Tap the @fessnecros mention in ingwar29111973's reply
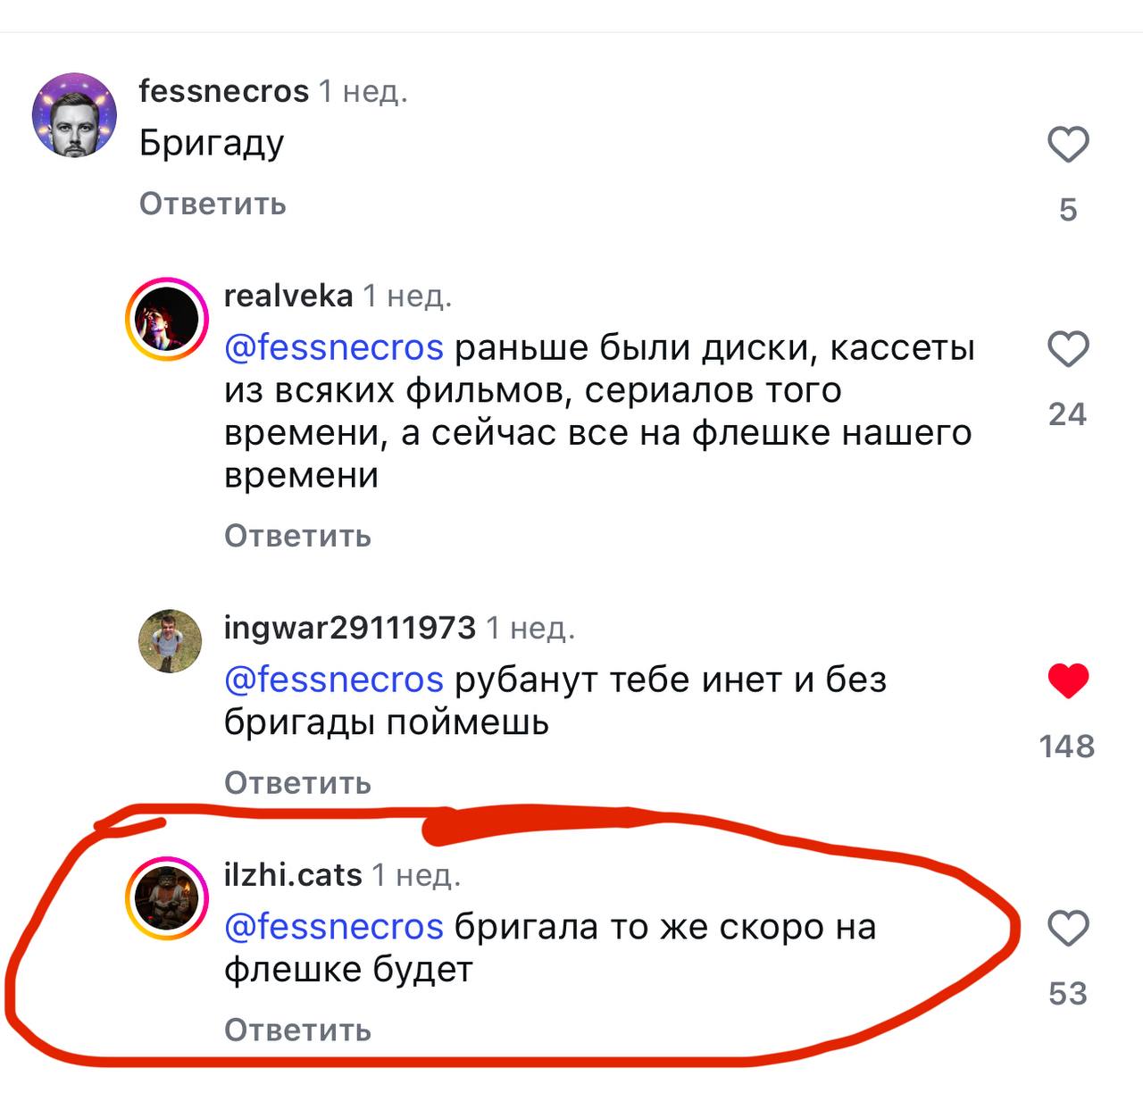The width and height of the screenshot is (1143, 1093). tap(333, 680)
